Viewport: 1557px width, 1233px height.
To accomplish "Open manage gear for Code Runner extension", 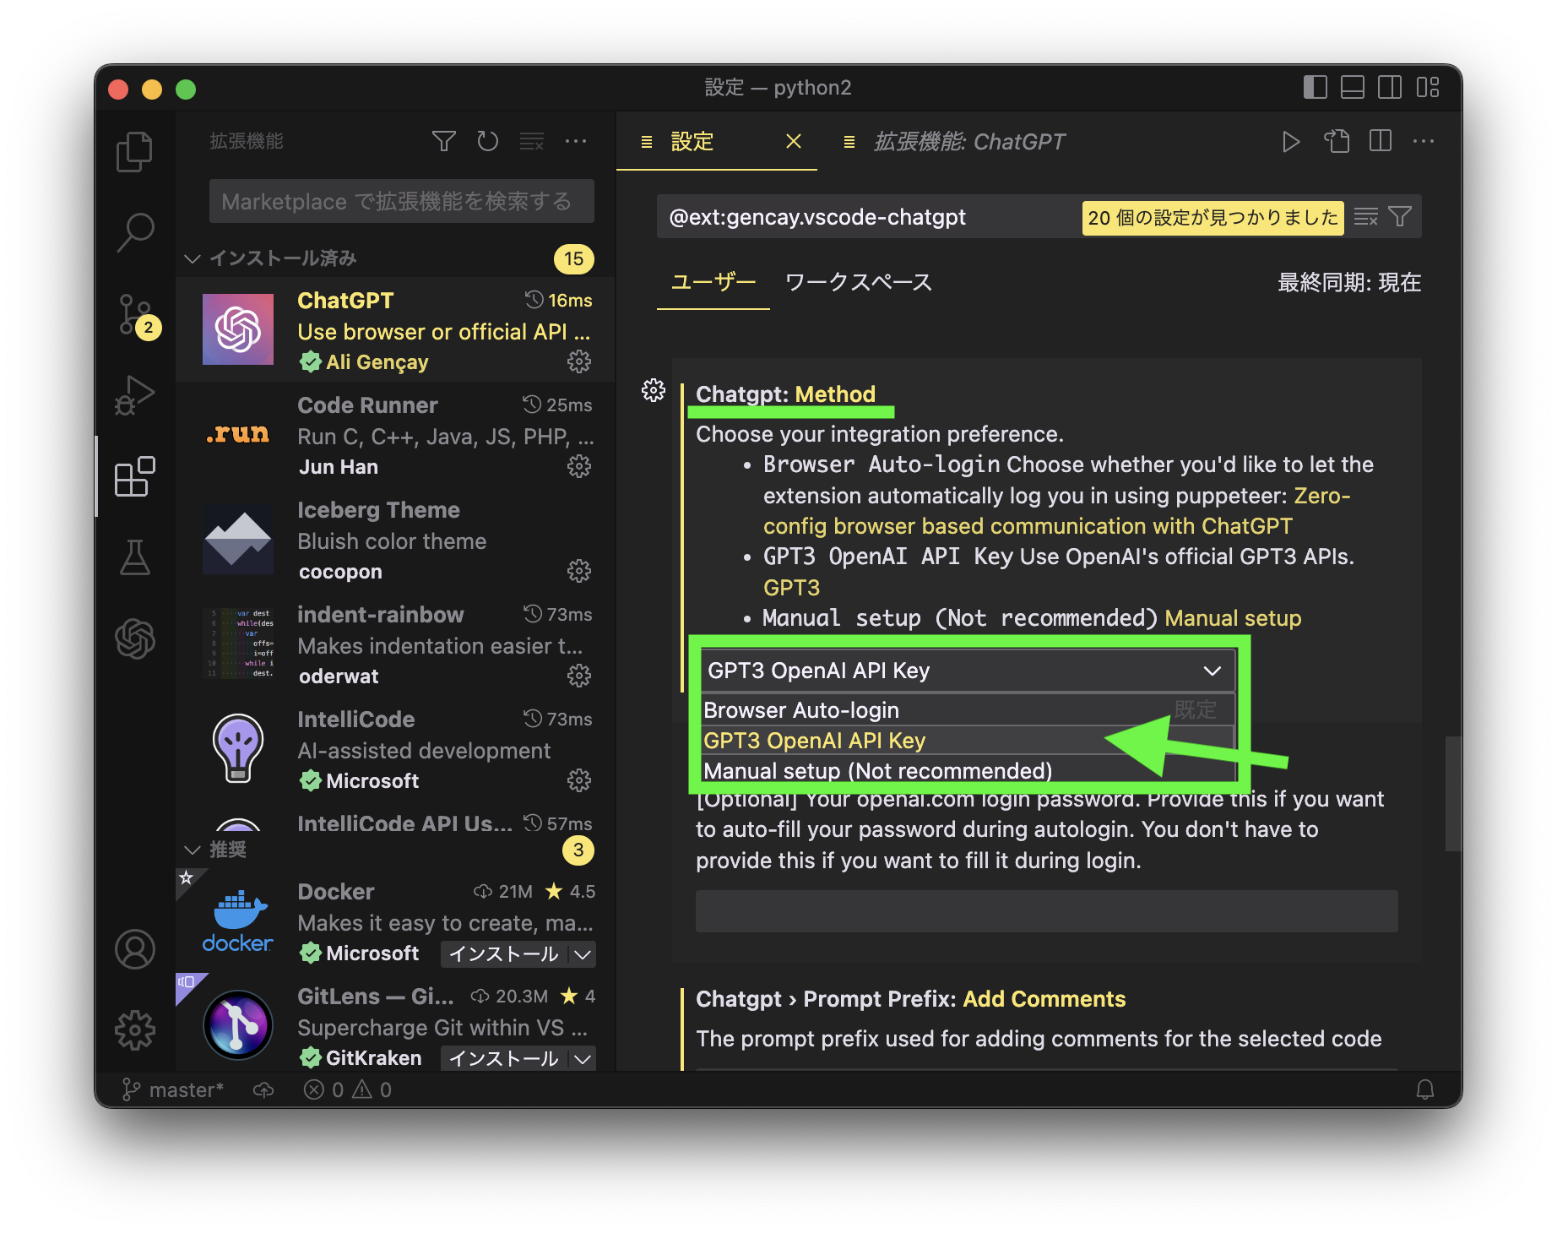I will pyautogui.click(x=578, y=467).
